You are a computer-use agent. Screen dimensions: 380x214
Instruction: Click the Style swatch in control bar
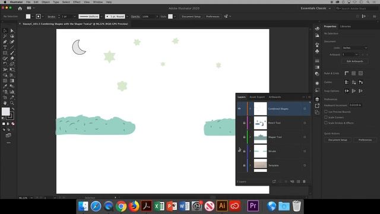click(x=170, y=17)
